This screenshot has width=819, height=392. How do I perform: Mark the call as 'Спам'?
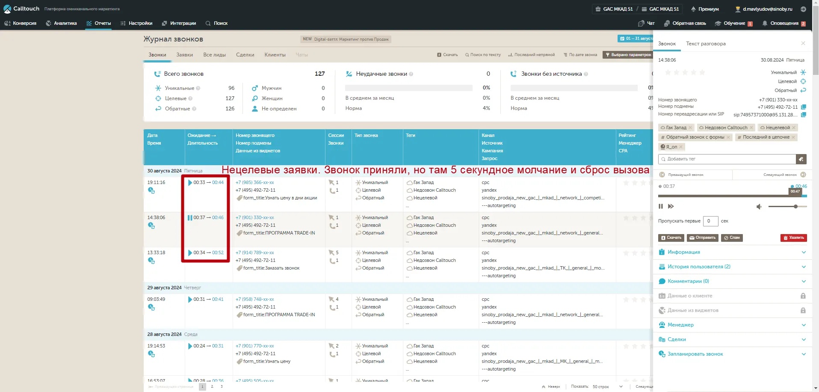coord(731,238)
